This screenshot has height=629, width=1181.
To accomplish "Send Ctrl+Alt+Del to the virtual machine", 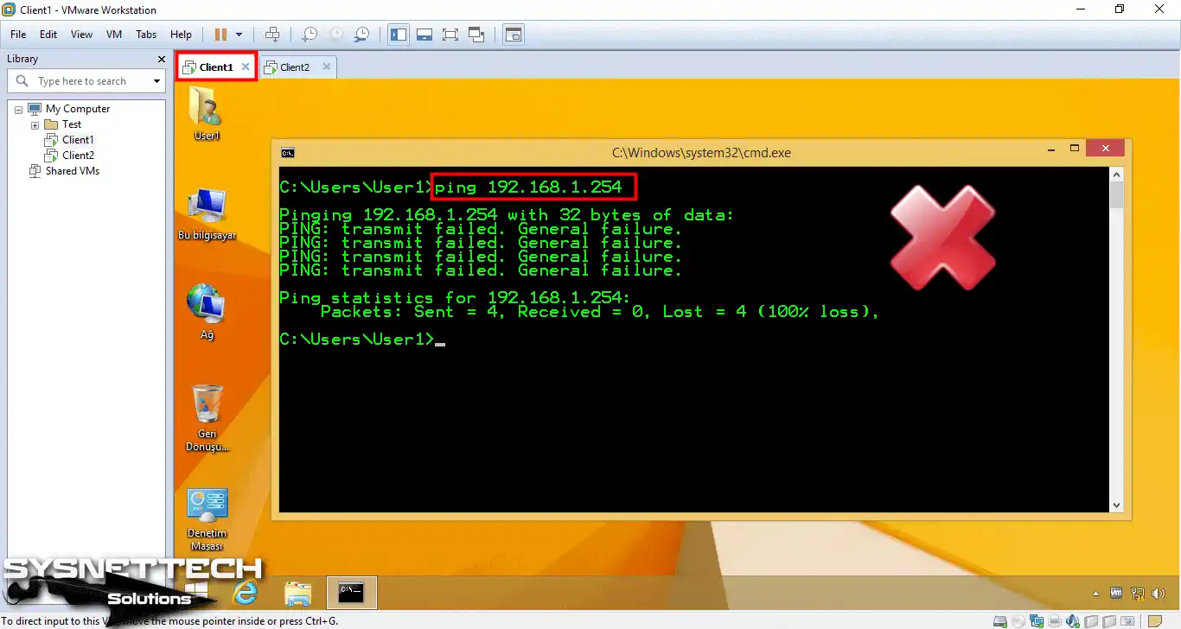I will pyautogui.click(x=272, y=34).
